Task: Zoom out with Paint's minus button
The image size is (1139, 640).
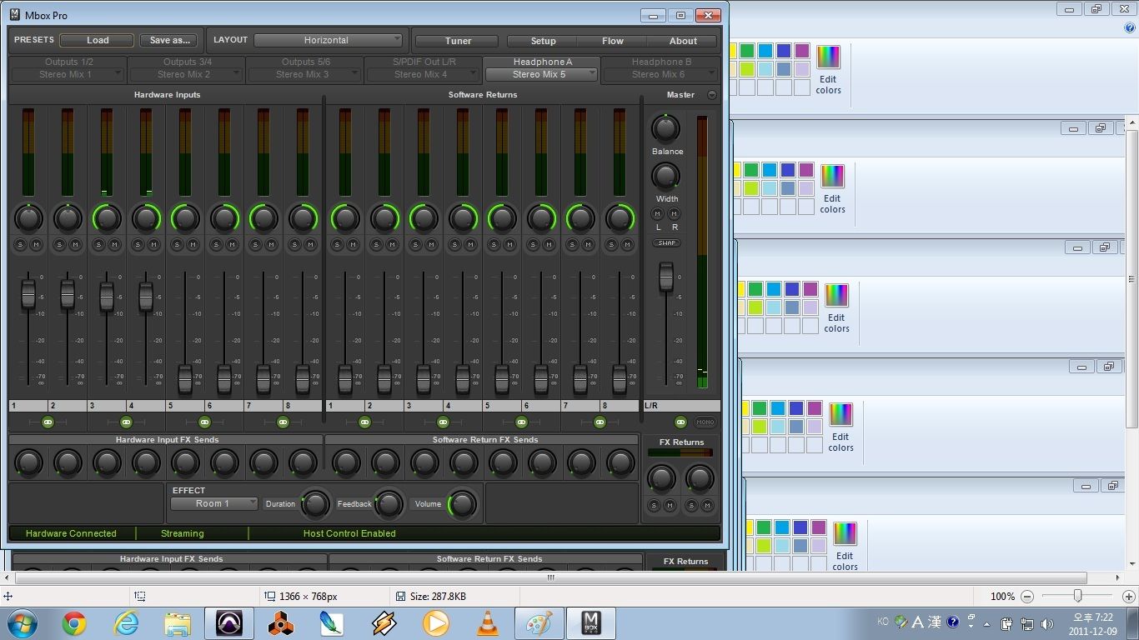Action: [1027, 597]
